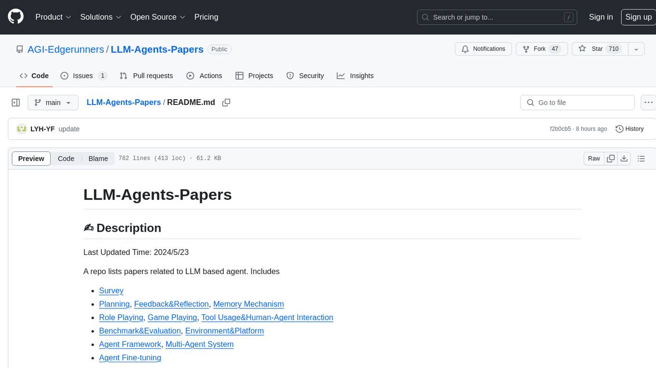Click LLM-Agents-Papers in the file breadcrumb
656x368 pixels.
[x=123, y=103]
